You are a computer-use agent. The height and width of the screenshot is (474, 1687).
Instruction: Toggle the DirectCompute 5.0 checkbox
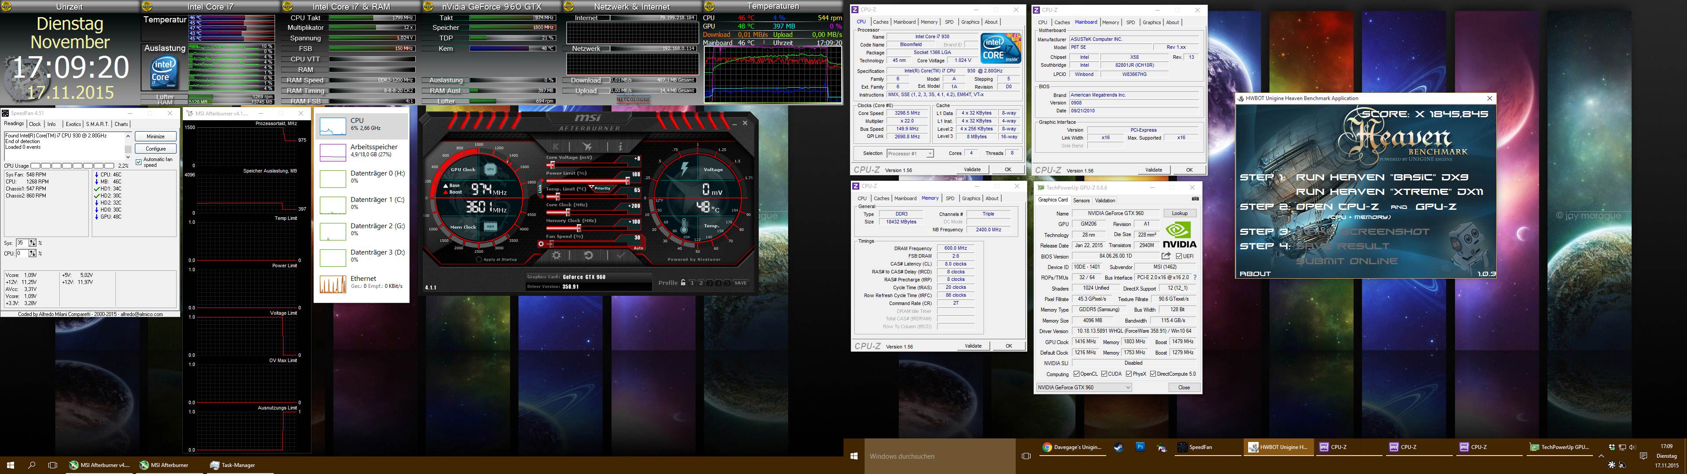pos(1153,374)
